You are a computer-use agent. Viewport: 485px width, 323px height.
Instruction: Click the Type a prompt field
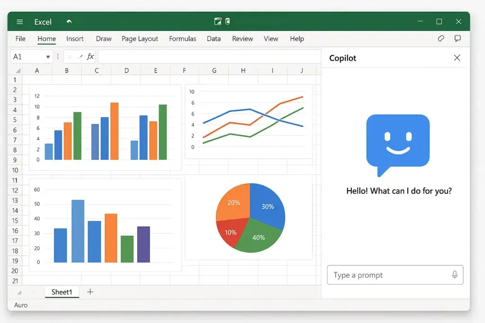click(x=388, y=275)
